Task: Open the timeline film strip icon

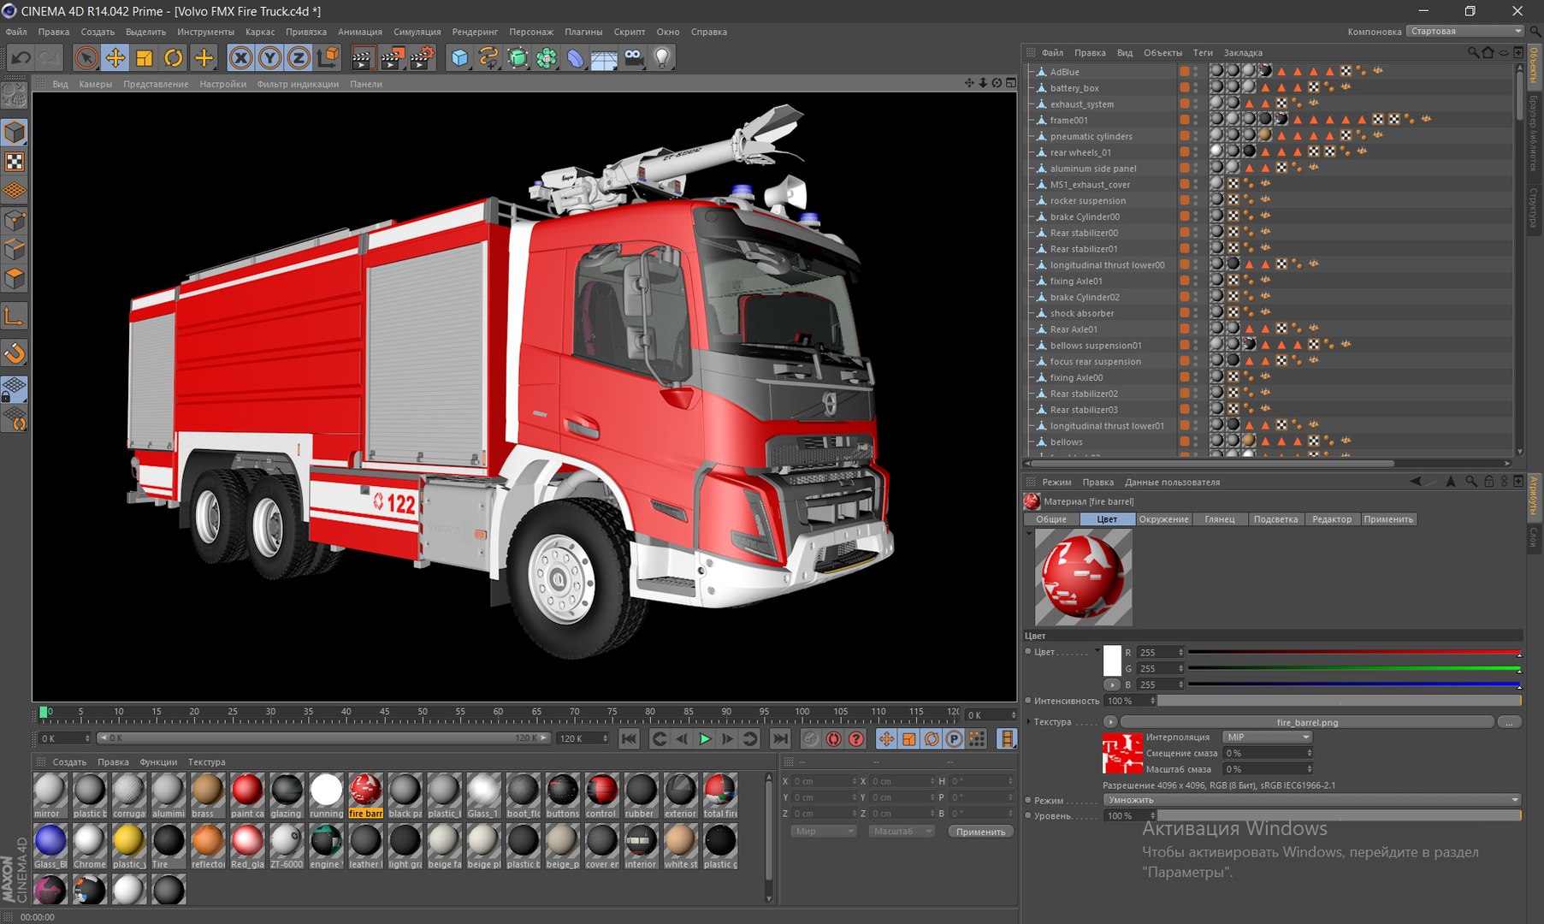Action: 1007,738
